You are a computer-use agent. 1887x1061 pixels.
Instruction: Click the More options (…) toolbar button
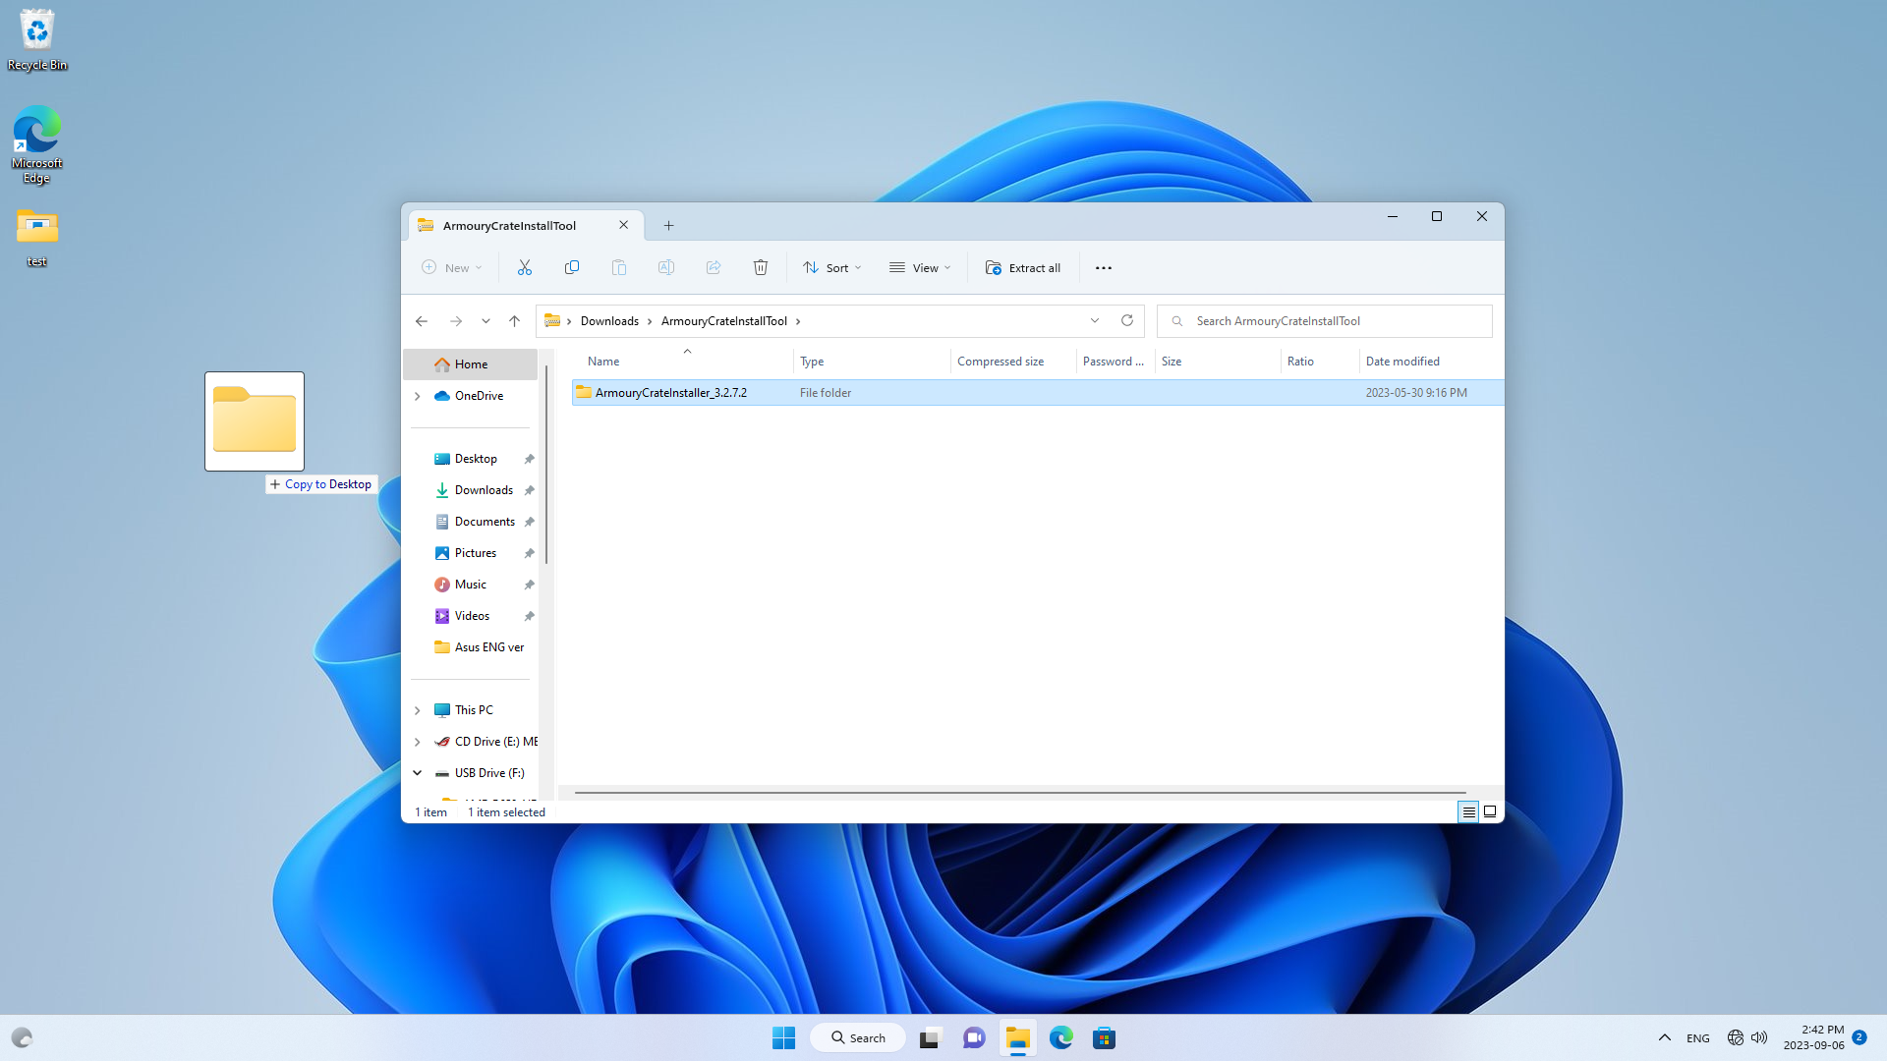point(1103,267)
